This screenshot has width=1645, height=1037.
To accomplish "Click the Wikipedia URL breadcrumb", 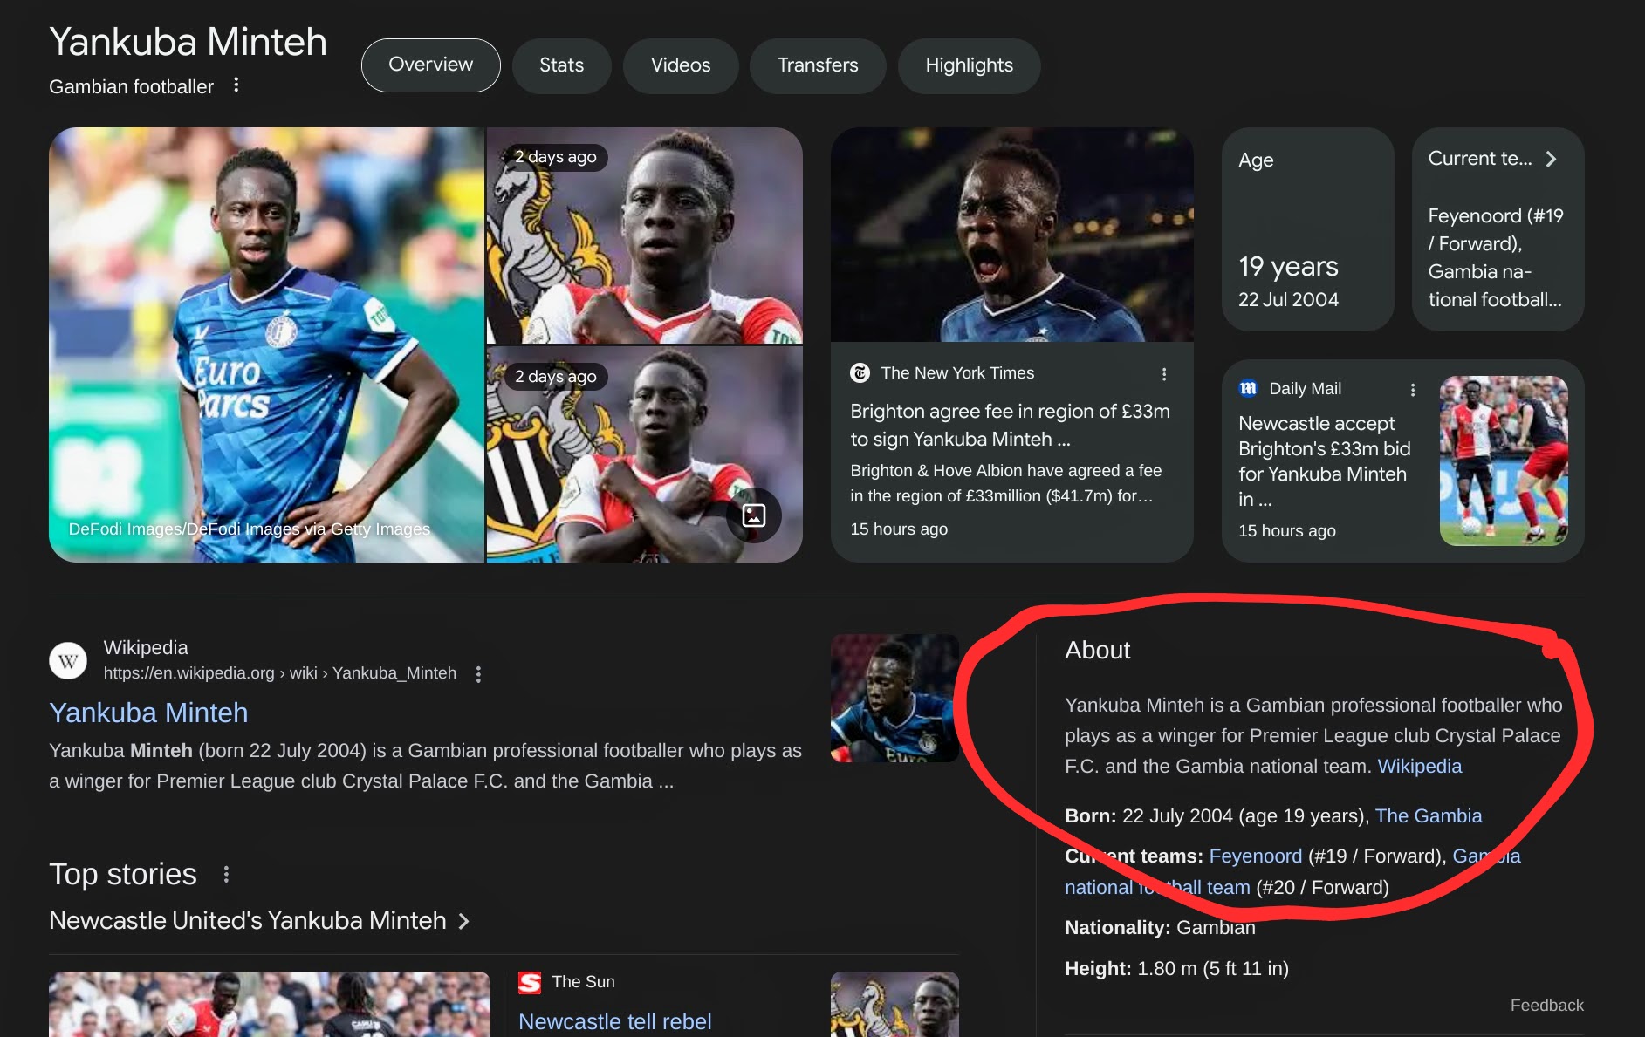I will coord(279,673).
